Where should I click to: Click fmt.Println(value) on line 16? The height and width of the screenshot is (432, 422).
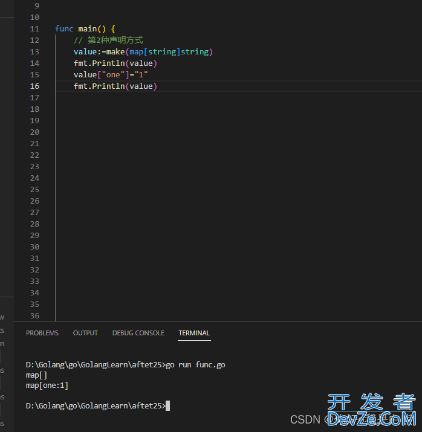click(x=115, y=86)
